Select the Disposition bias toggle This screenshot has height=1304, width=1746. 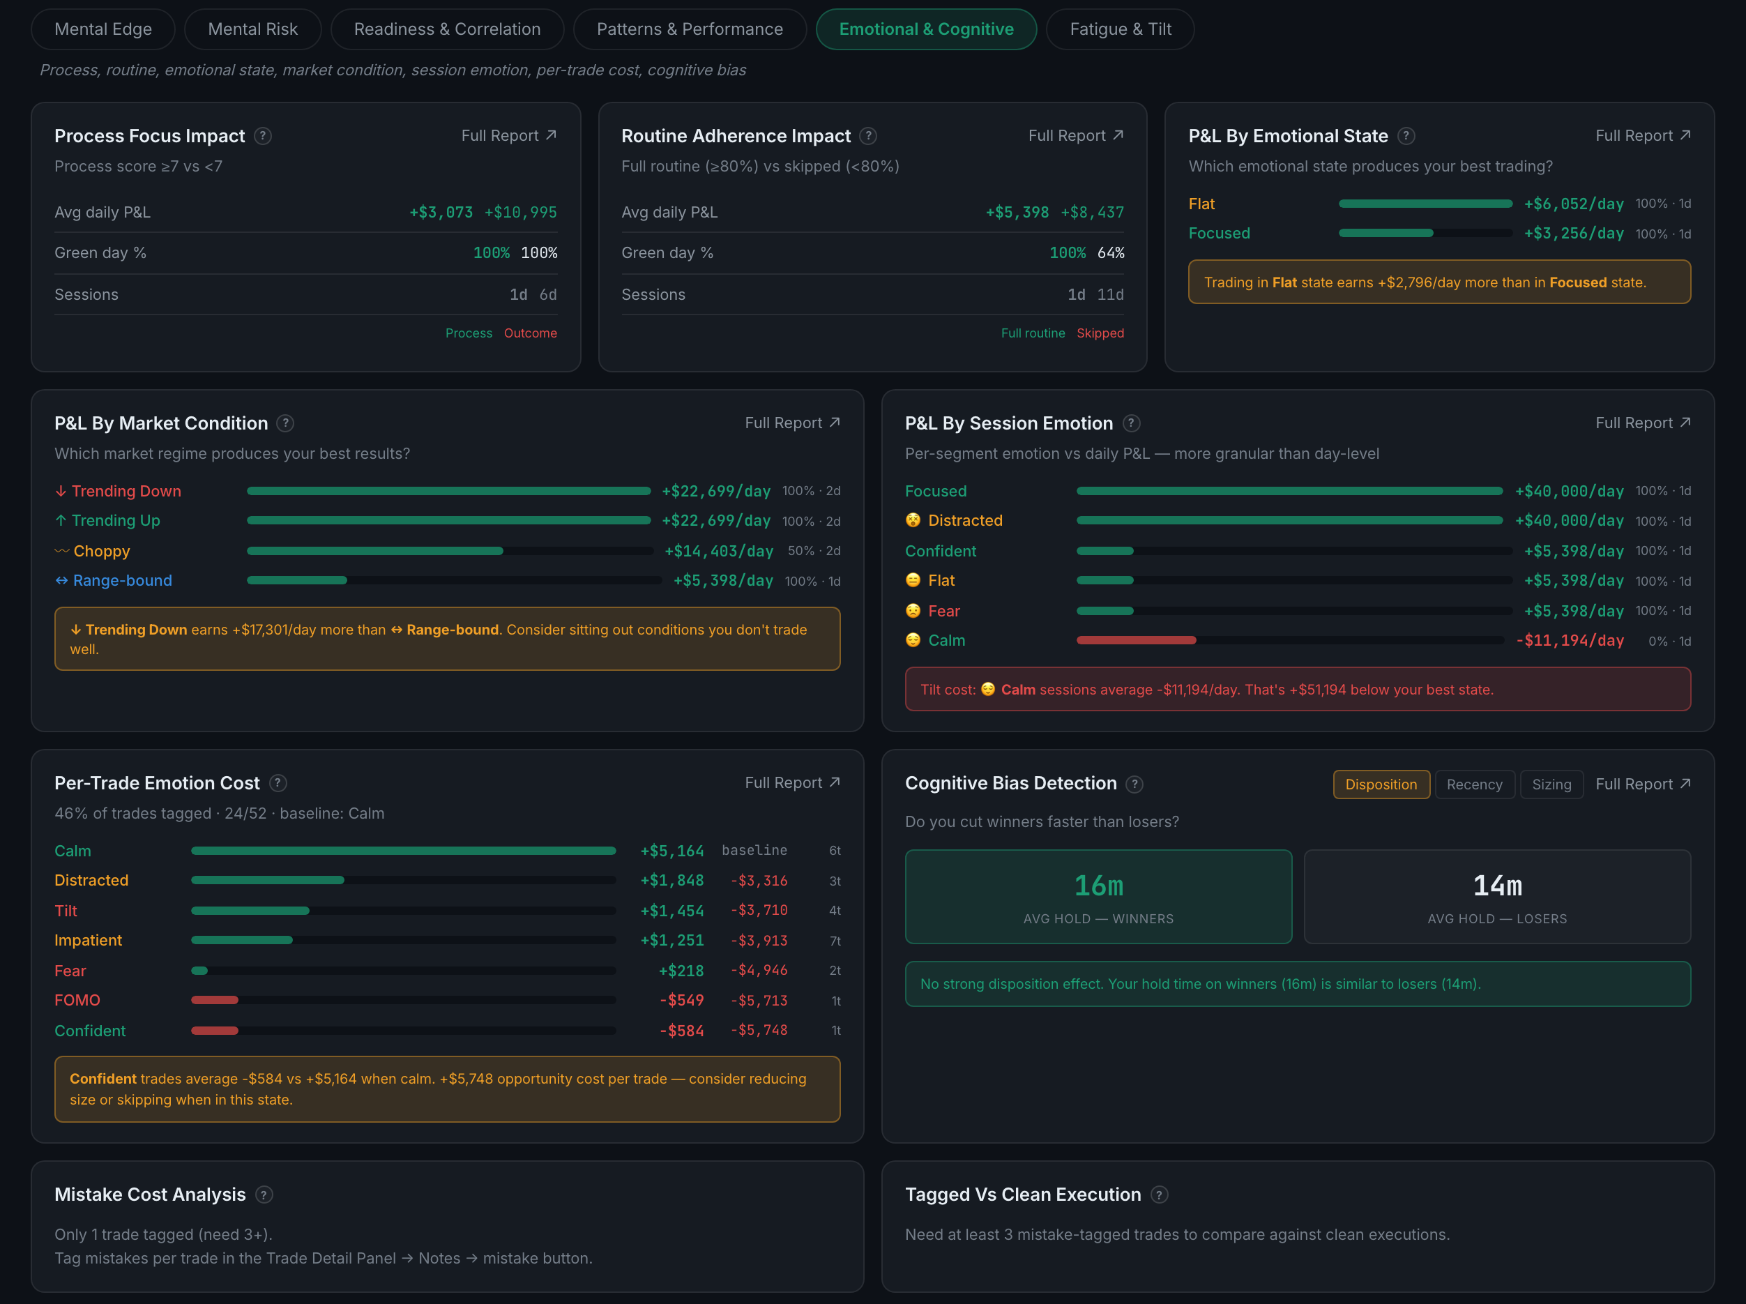click(x=1381, y=784)
